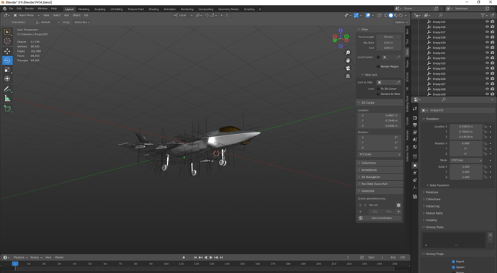Activate the 3D Cursor tool

pyautogui.click(x=7, y=41)
